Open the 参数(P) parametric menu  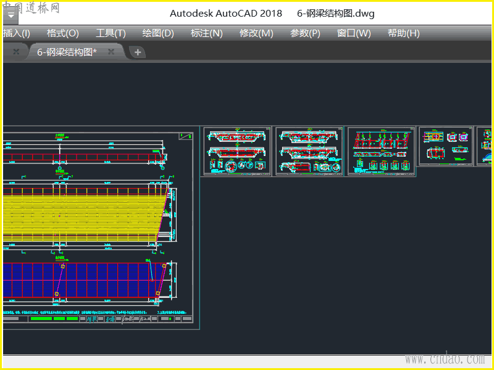305,33
